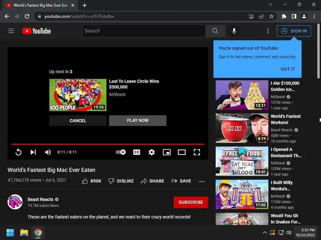This screenshot has height=240, width=321.
Task: Open I Ate $100,000 Golden Ice thumbnail
Action: coord(242,95)
